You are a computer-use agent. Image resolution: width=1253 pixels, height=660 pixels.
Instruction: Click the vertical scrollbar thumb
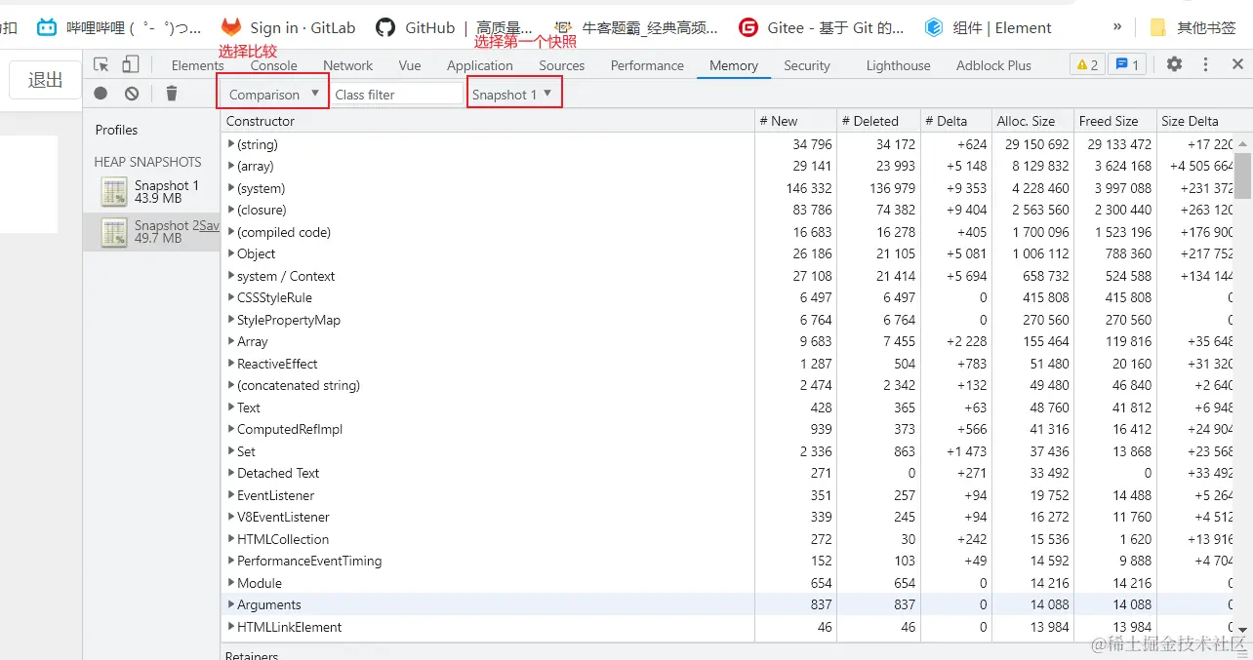[x=1243, y=175]
